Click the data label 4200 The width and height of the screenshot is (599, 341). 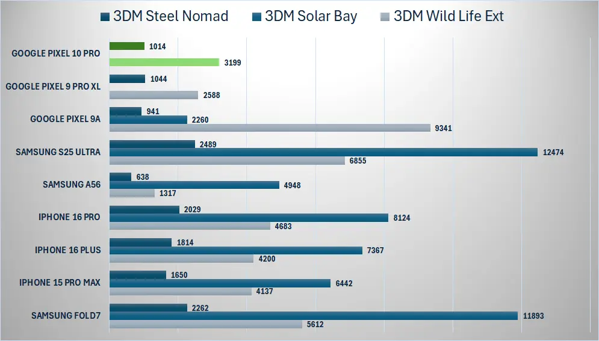pos(267,259)
